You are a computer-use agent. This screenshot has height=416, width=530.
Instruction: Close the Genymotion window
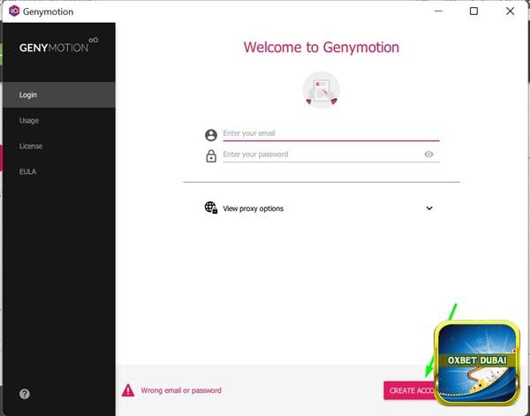[510, 11]
